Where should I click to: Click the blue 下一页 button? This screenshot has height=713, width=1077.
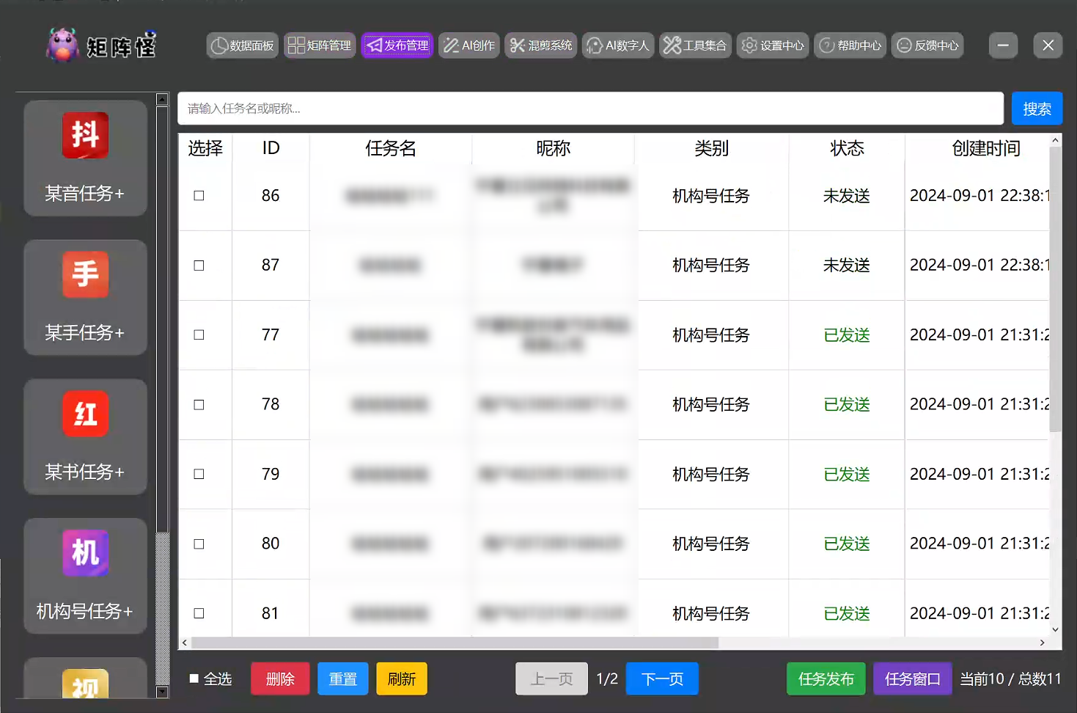[663, 679]
